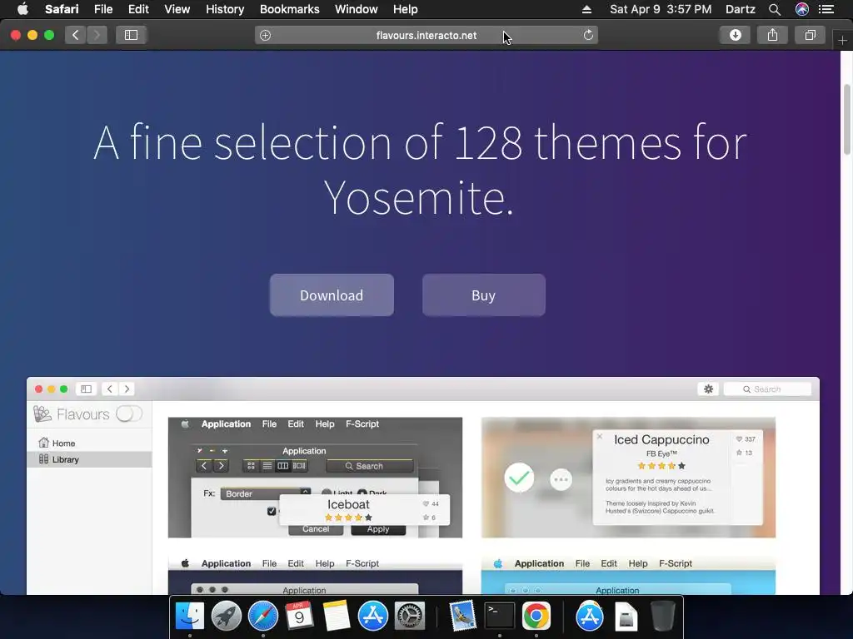The width and height of the screenshot is (853, 639).
Task: Open a new tab with plus button
Action: 842,40
